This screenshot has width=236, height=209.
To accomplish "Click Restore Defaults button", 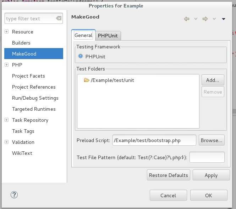I will (x=169, y=175).
